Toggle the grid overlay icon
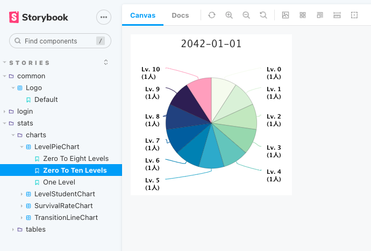Image resolution: width=371 pixels, height=251 pixels. (x=303, y=16)
